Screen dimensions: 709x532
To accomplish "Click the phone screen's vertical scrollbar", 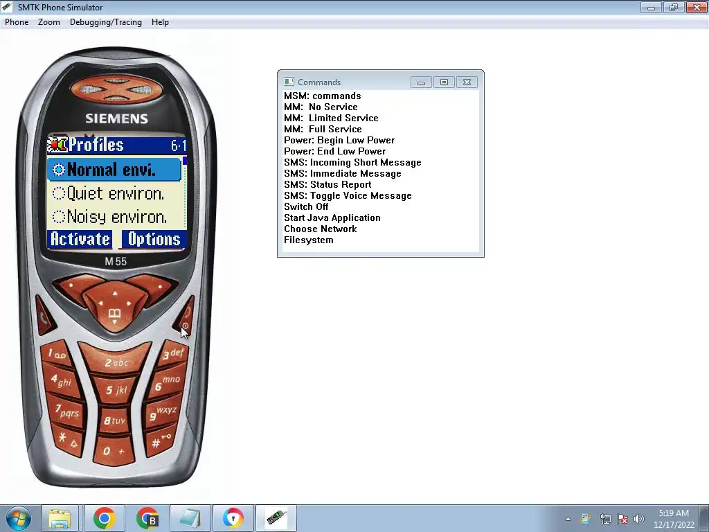I will point(184,192).
